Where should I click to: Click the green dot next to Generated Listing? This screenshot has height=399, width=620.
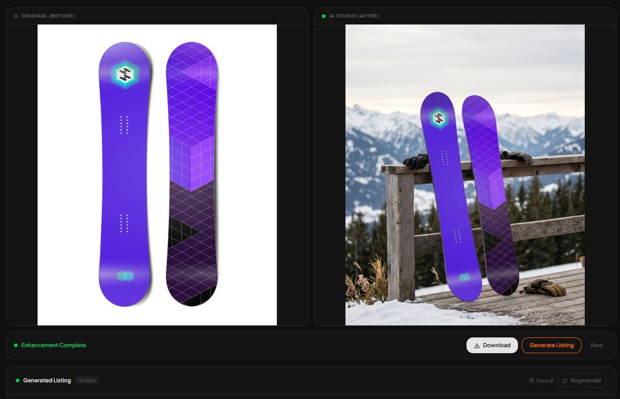(x=18, y=380)
